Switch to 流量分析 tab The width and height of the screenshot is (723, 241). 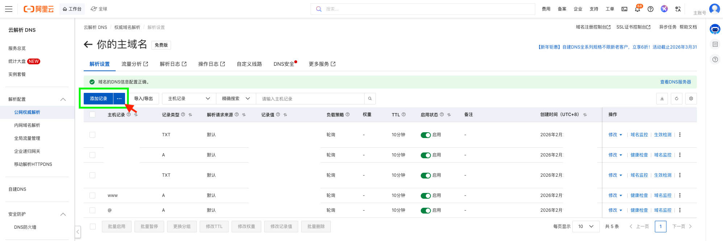[x=135, y=64]
